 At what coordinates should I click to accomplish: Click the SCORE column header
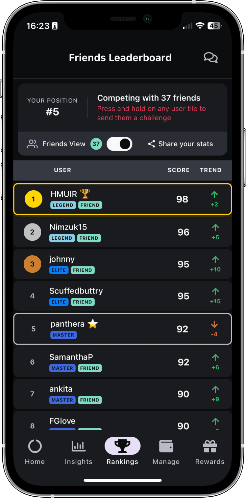pyautogui.click(x=178, y=170)
